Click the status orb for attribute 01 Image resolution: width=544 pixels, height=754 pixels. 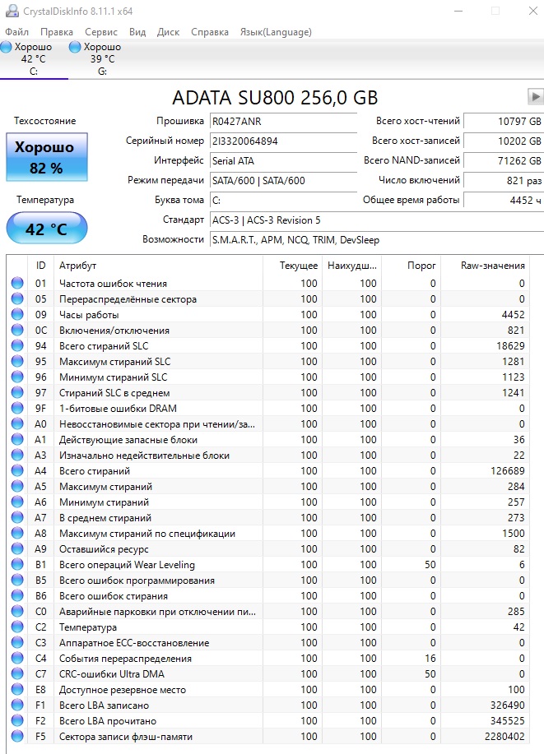coord(17,283)
